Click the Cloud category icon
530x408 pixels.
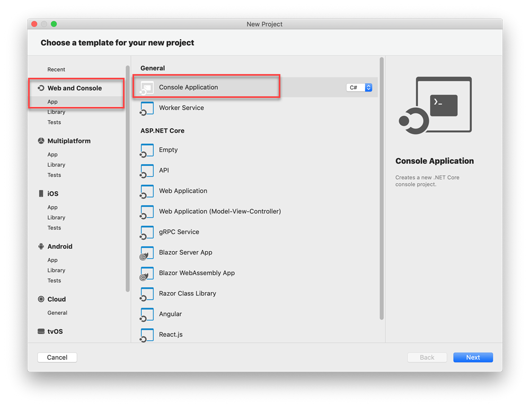click(41, 300)
